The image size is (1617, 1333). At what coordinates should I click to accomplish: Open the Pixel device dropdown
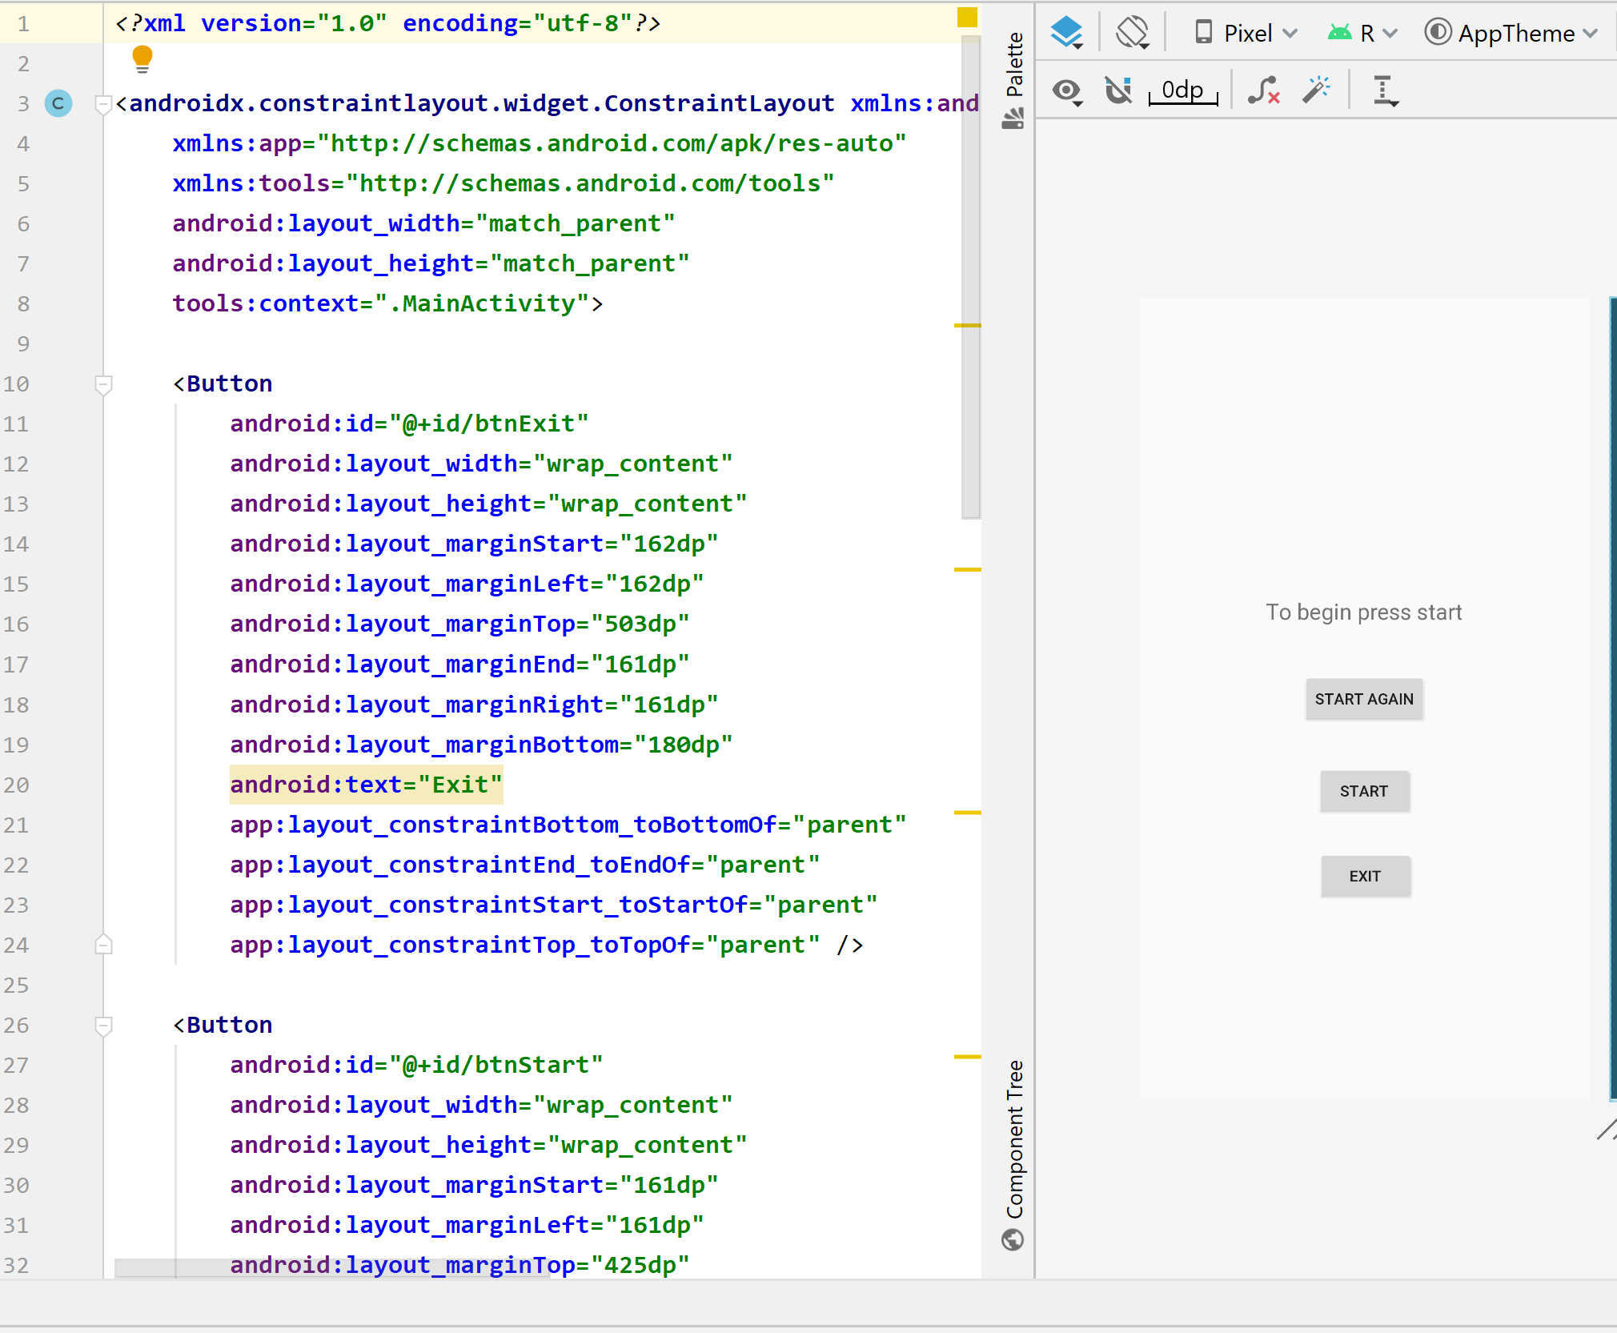(x=1246, y=33)
